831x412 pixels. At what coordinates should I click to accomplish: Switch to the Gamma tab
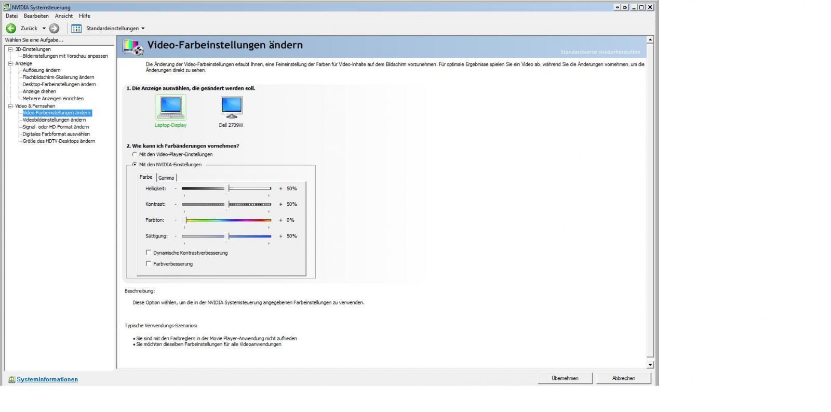[x=166, y=178]
